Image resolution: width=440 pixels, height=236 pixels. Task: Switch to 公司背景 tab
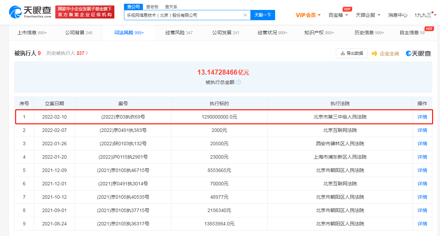79,33
